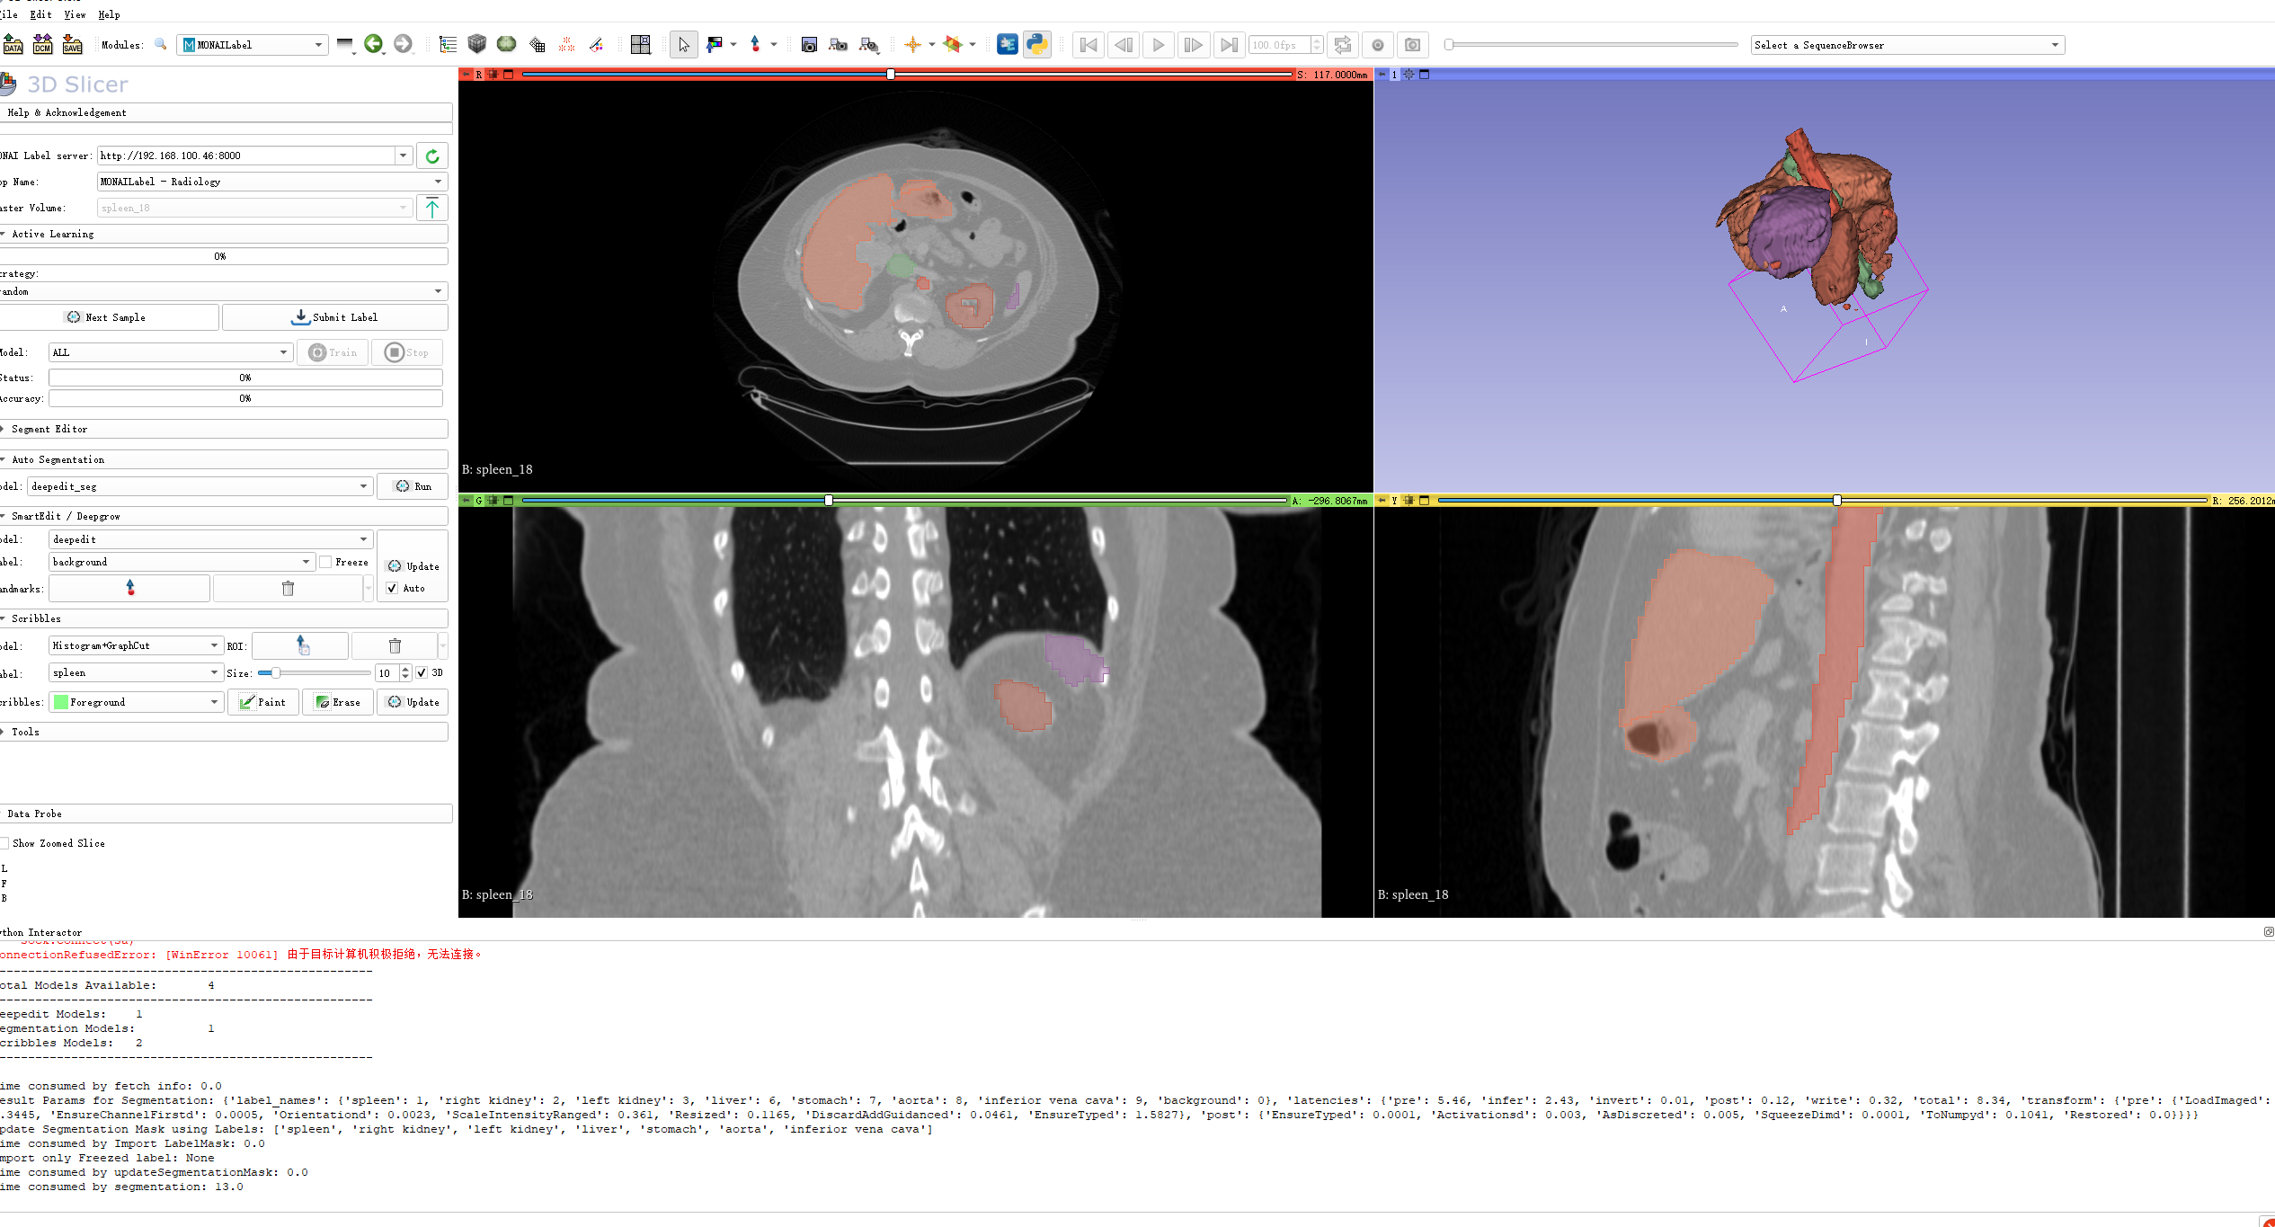Click the crosshair toolbar icon
2275x1227 pixels.
point(912,44)
